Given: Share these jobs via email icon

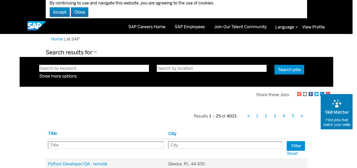Looking at the screenshot, I should point(305,94).
